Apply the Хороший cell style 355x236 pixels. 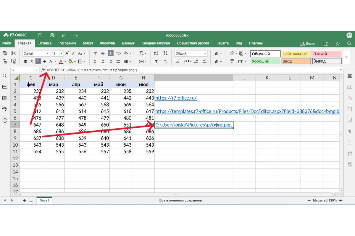tap(265, 61)
